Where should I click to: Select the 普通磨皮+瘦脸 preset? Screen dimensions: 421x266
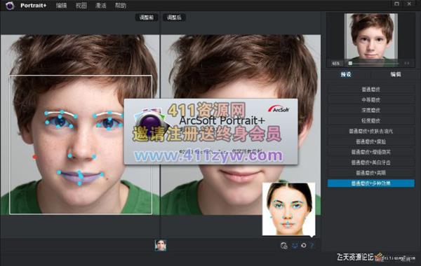(370, 141)
